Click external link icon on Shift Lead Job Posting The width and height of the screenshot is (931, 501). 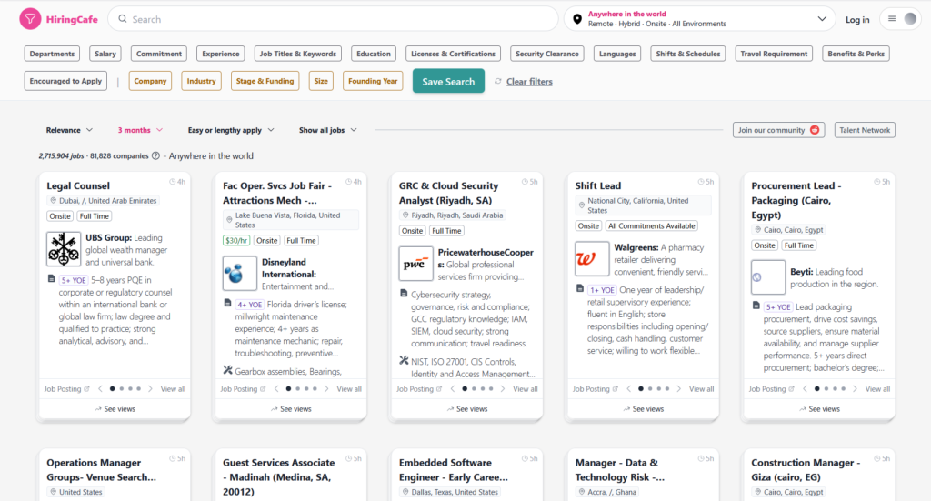616,389
